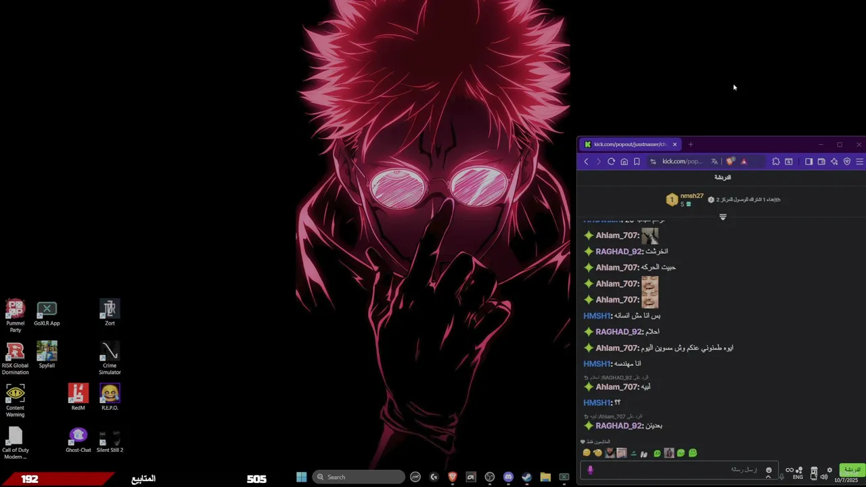Open the RedM desktop shortcut

(78, 397)
